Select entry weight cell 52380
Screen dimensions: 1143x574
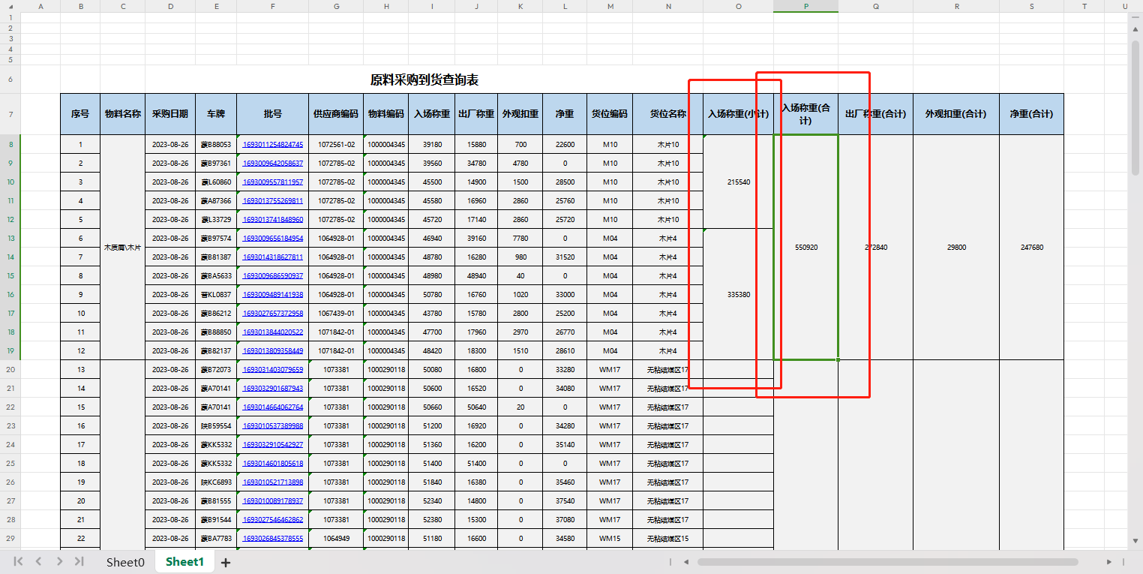432,519
